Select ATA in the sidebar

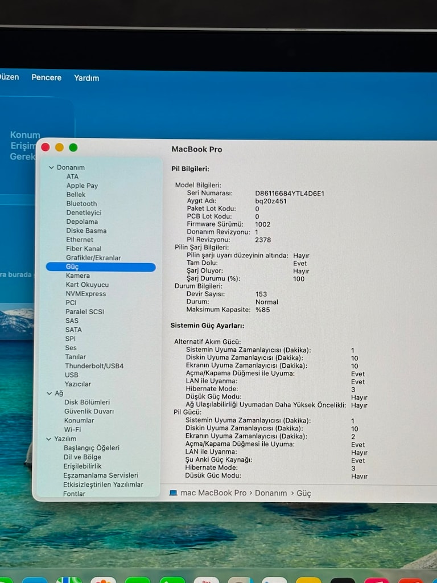coord(72,176)
